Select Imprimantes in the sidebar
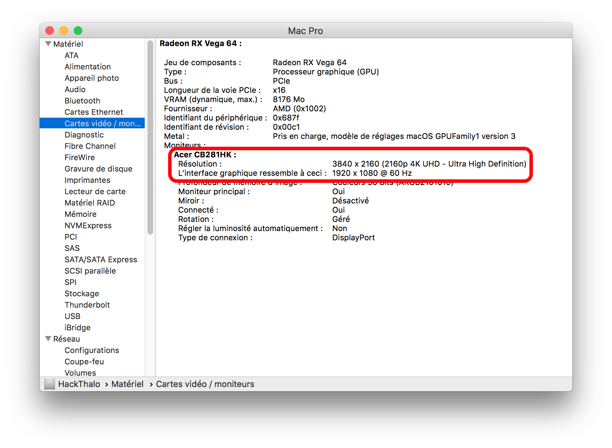Viewport: 612px width, 448px height. point(87,180)
